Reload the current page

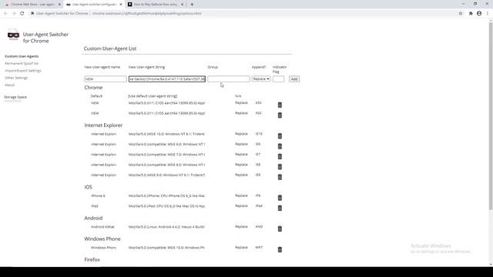click(22, 14)
